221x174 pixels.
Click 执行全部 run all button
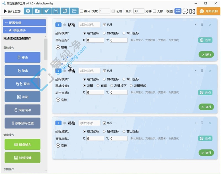click(12, 11)
